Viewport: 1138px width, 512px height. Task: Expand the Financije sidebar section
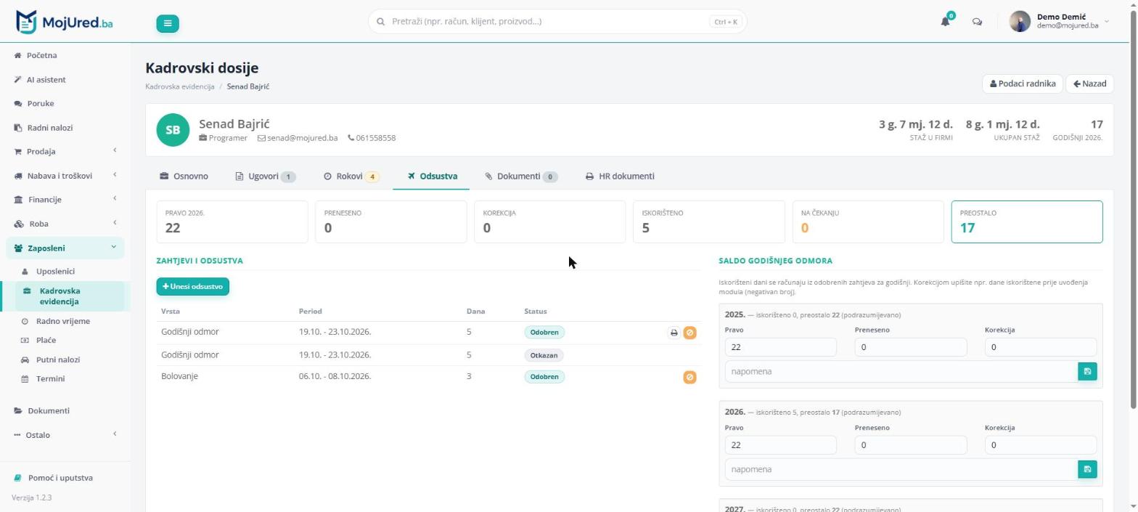(x=65, y=200)
